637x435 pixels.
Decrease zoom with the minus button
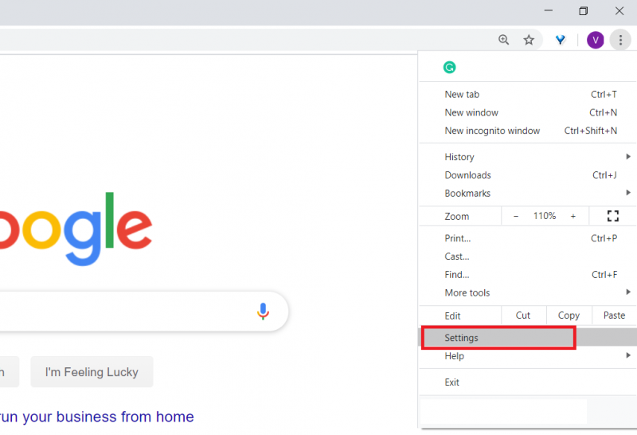[x=516, y=216]
